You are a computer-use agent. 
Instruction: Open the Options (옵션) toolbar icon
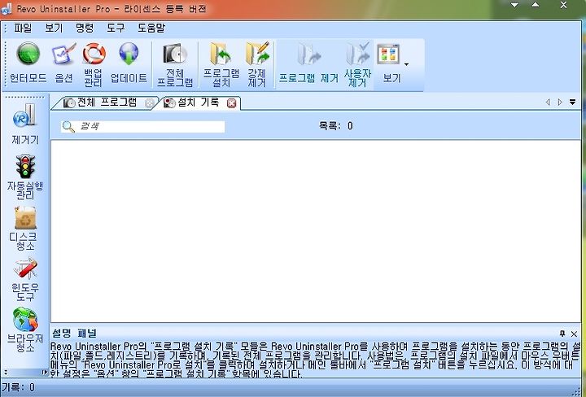click(63, 55)
